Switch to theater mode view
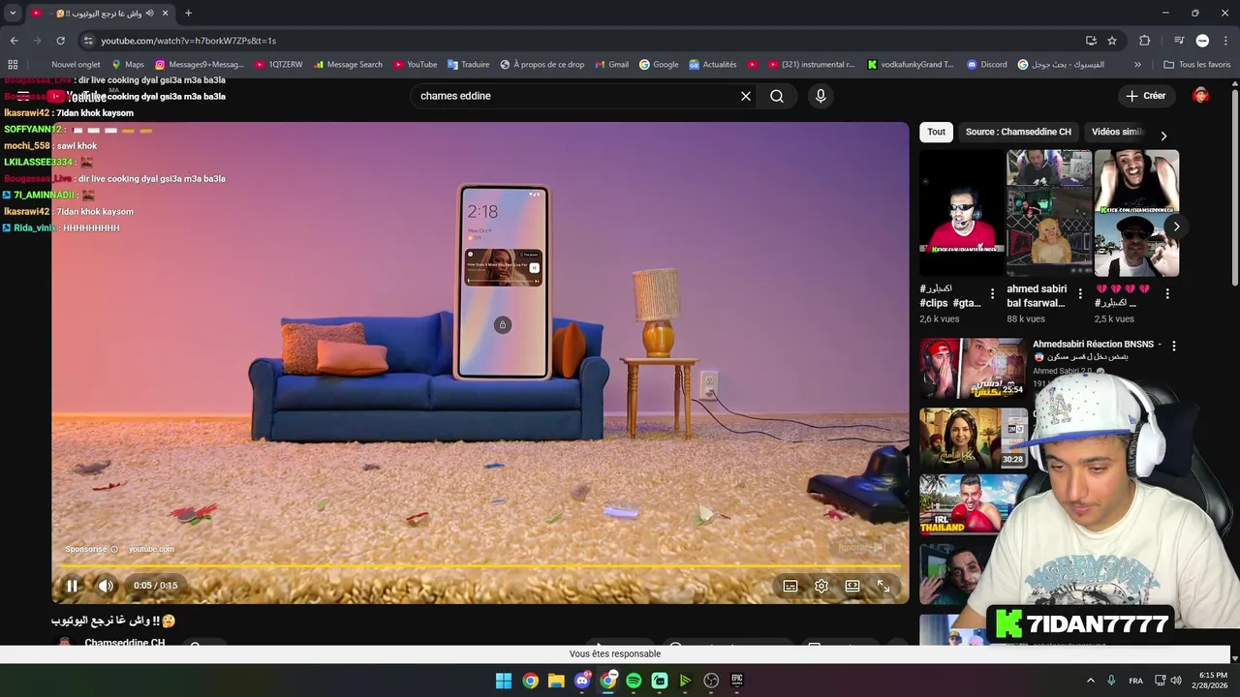 (x=852, y=586)
